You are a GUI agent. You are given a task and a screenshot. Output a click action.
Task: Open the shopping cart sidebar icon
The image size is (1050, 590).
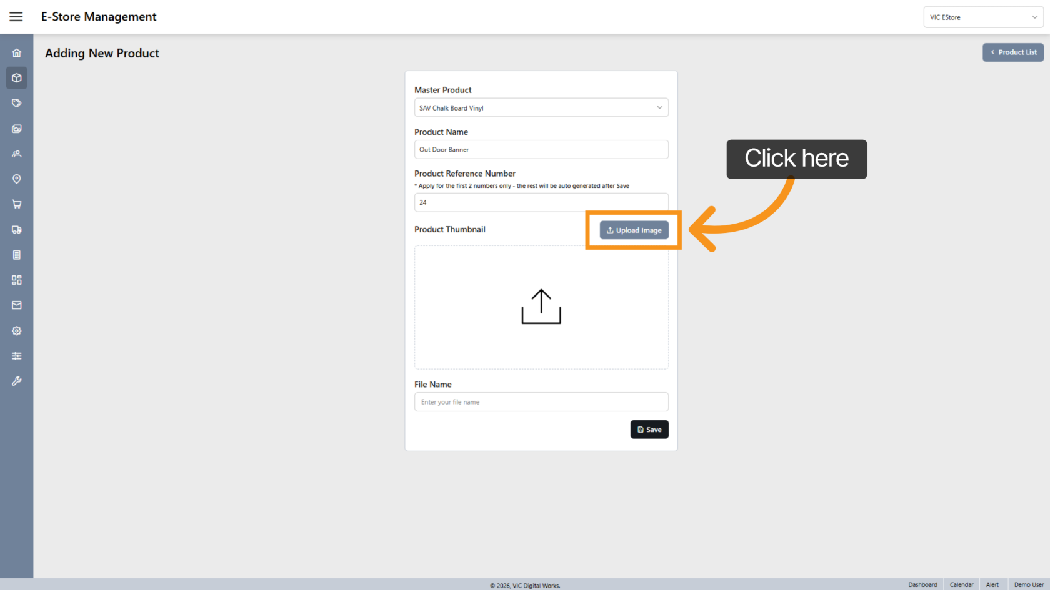click(x=17, y=204)
